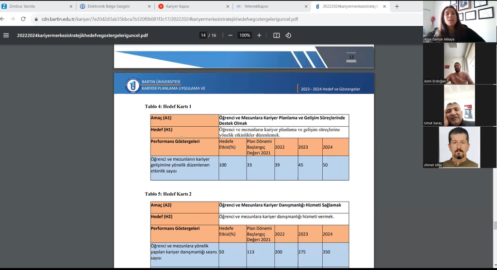This screenshot has width=497, height=270.
Task: Close the Kariyer Kapısı tab
Action: [228, 6]
